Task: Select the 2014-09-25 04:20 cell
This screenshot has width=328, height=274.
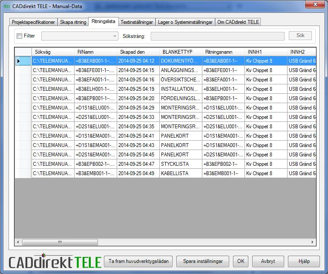Action: coord(138,98)
